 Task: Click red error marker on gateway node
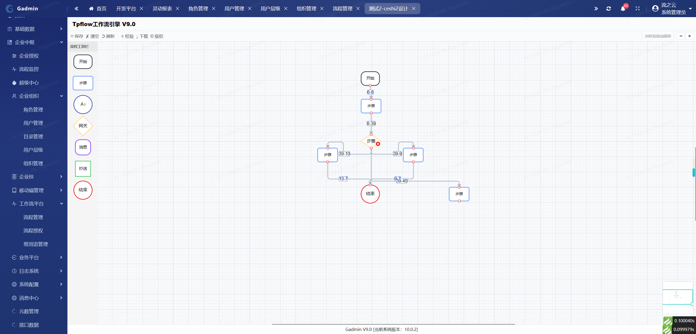(x=378, y=144)
